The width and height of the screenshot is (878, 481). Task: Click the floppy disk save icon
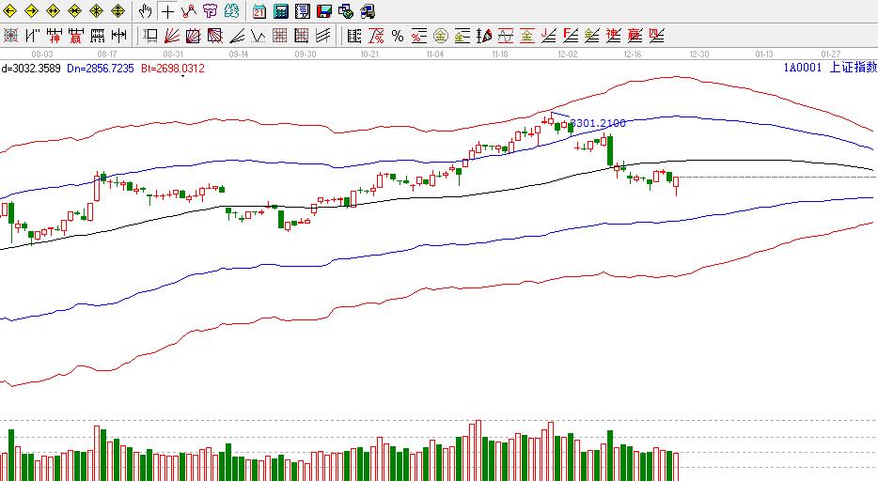(324, 11)
